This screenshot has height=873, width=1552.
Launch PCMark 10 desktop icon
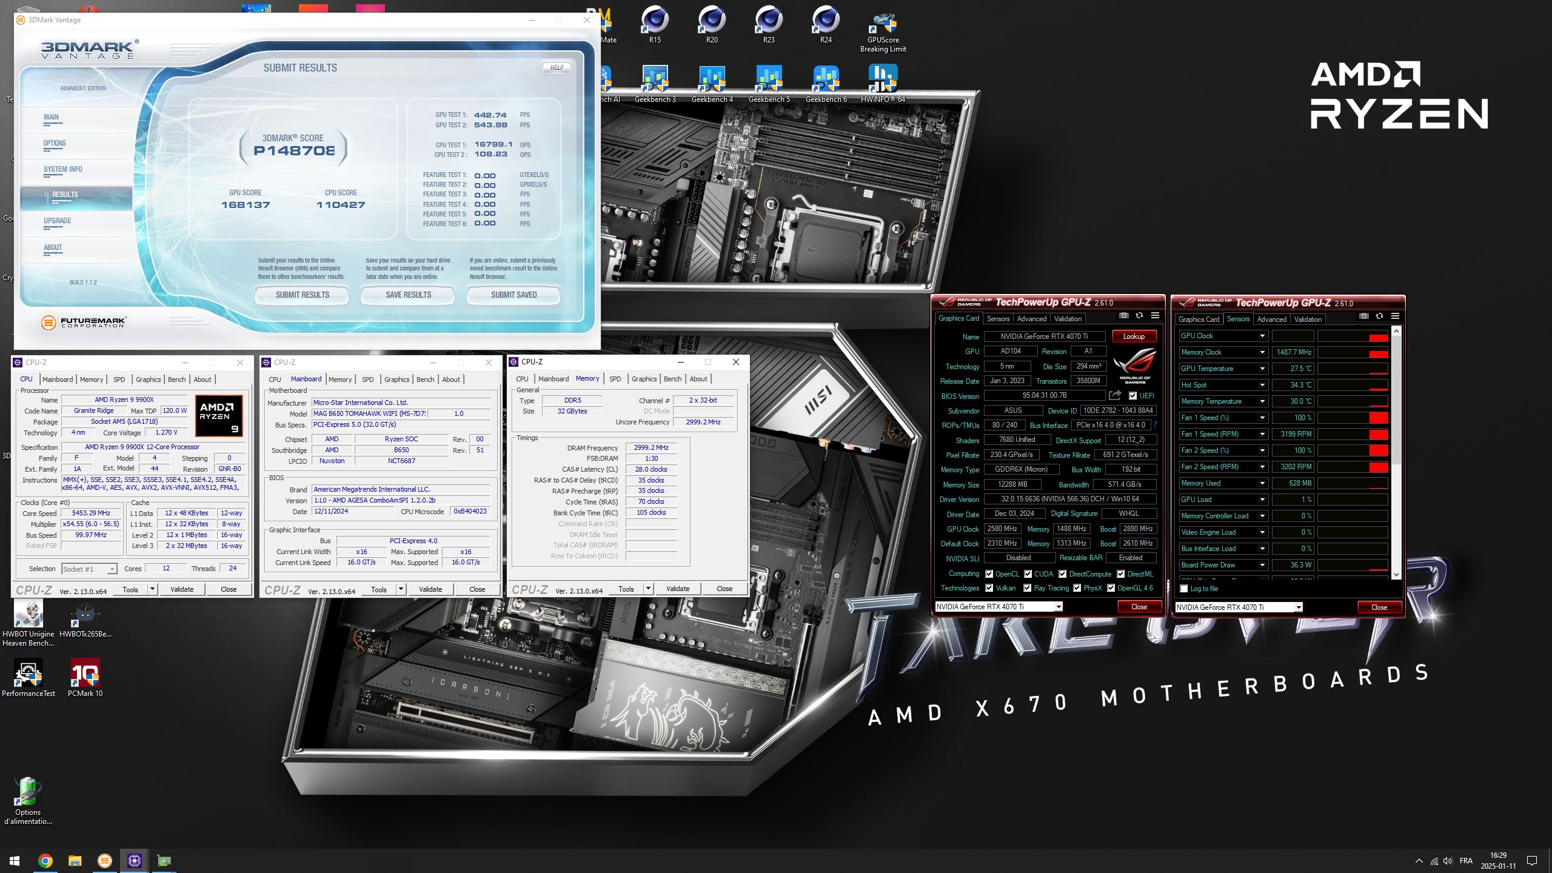click(85, 678)
